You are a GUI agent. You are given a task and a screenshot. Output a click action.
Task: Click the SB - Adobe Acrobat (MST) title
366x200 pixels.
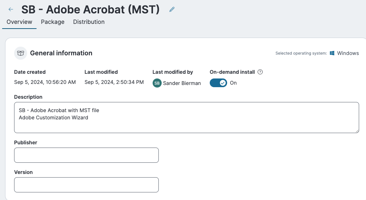pyautogui.click(x=90, y=9)
